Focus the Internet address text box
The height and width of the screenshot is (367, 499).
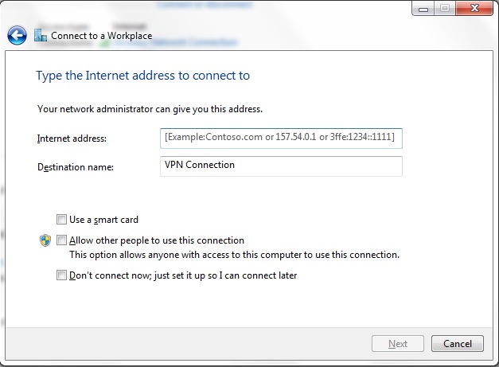[x=281, y=139]
